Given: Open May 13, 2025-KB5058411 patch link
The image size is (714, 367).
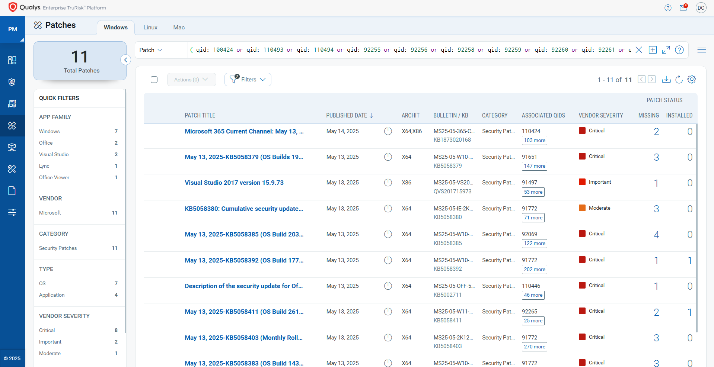Looking at the screenshot, I should click(244, 312).
